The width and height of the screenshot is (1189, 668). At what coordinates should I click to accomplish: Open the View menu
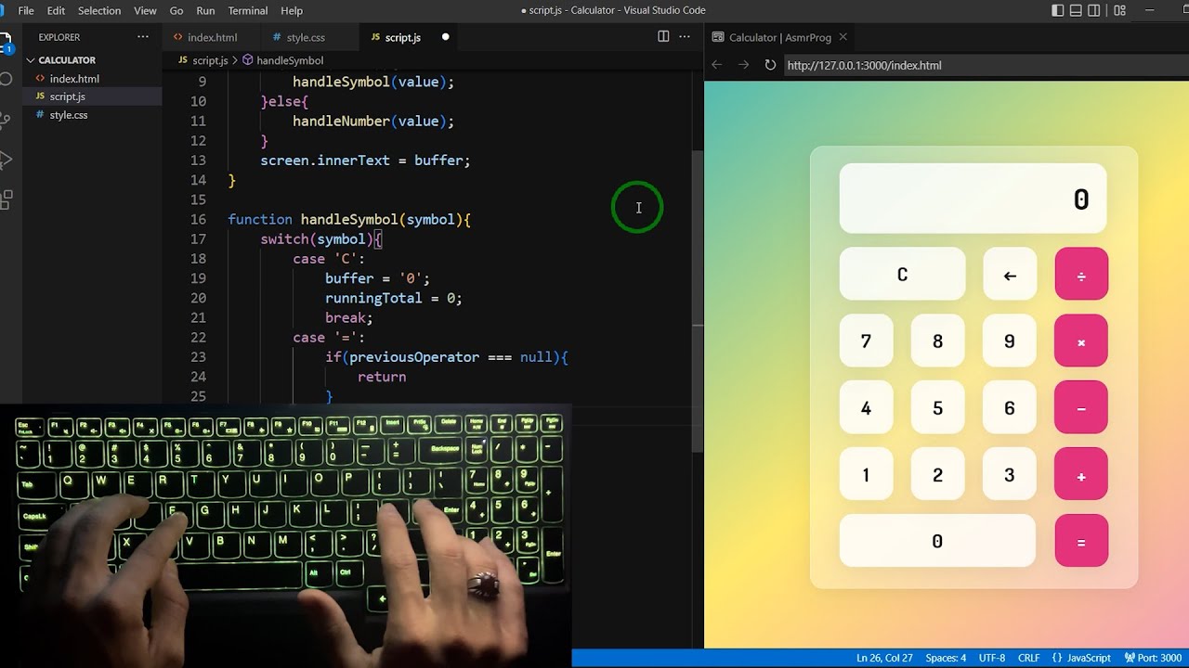[145, 10]
